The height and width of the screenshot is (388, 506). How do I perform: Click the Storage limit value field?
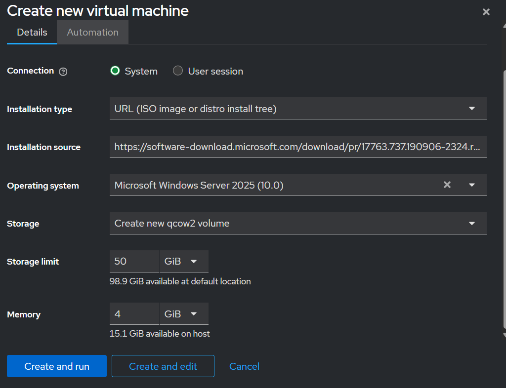[134, 261]
